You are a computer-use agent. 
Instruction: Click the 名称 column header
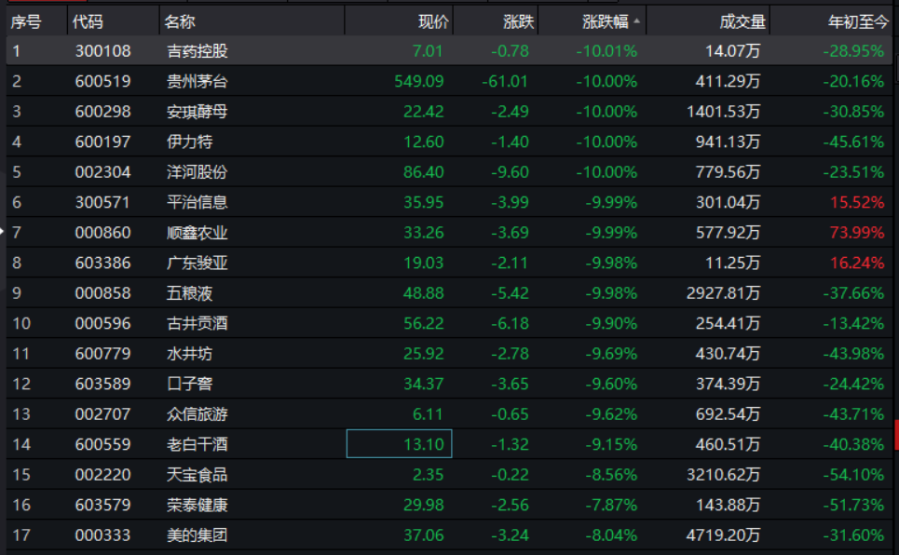[180, 21]
